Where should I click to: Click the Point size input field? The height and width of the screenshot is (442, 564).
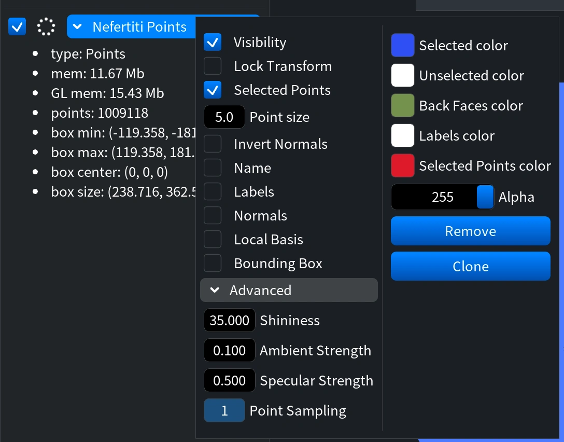coord(224,117)
